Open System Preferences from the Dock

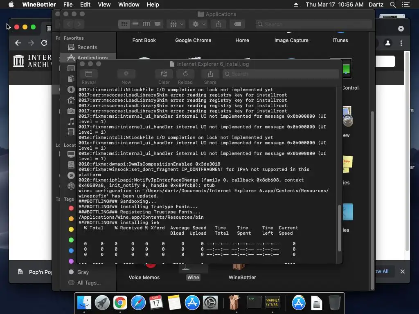pos(210,303)
